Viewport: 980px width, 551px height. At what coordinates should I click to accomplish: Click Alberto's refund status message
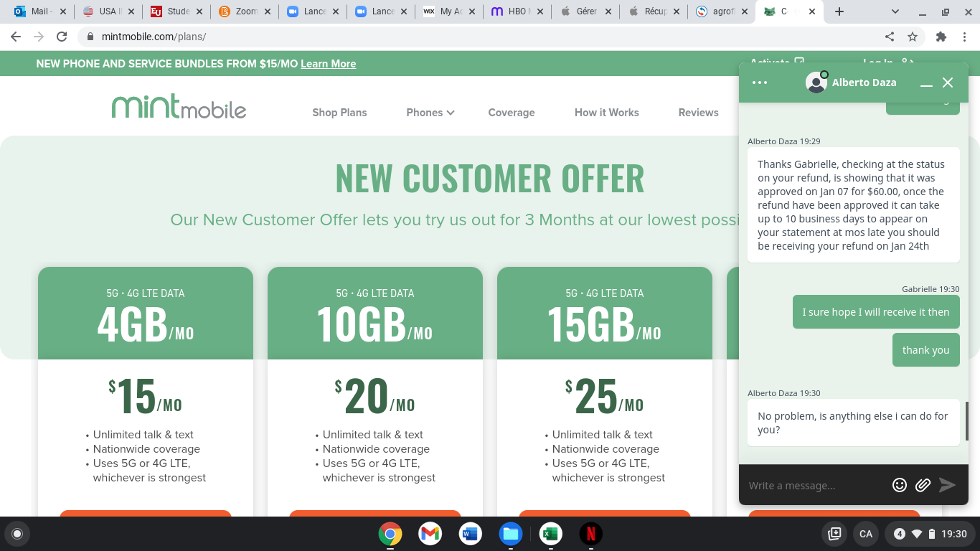tap(853, 205)
